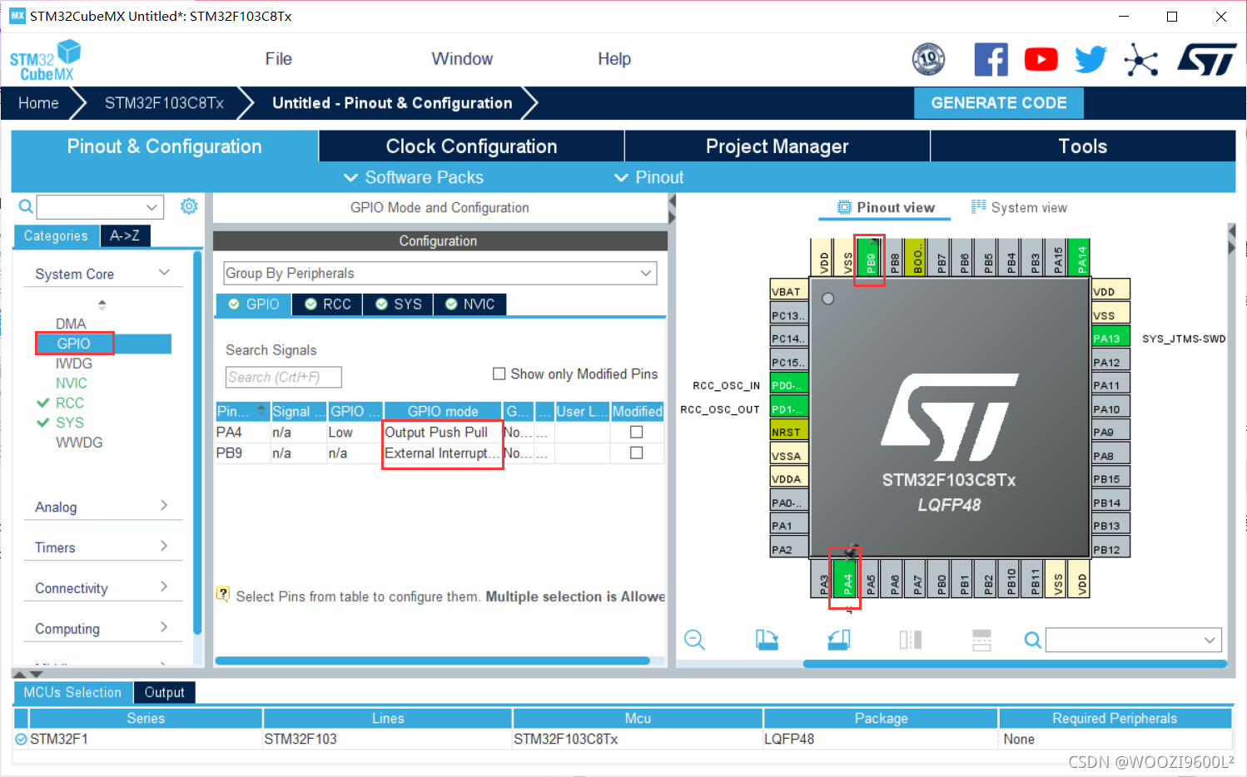This screenshot has width=1247, height=777.
Task: Click the pin search magnifier icon
Action: 1032,640
